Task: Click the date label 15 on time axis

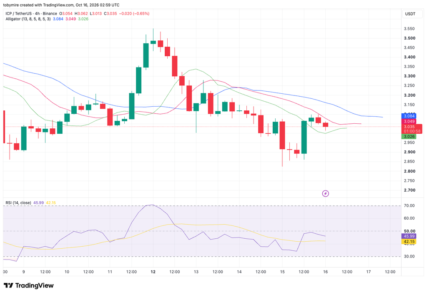Action: pos(282,272)
